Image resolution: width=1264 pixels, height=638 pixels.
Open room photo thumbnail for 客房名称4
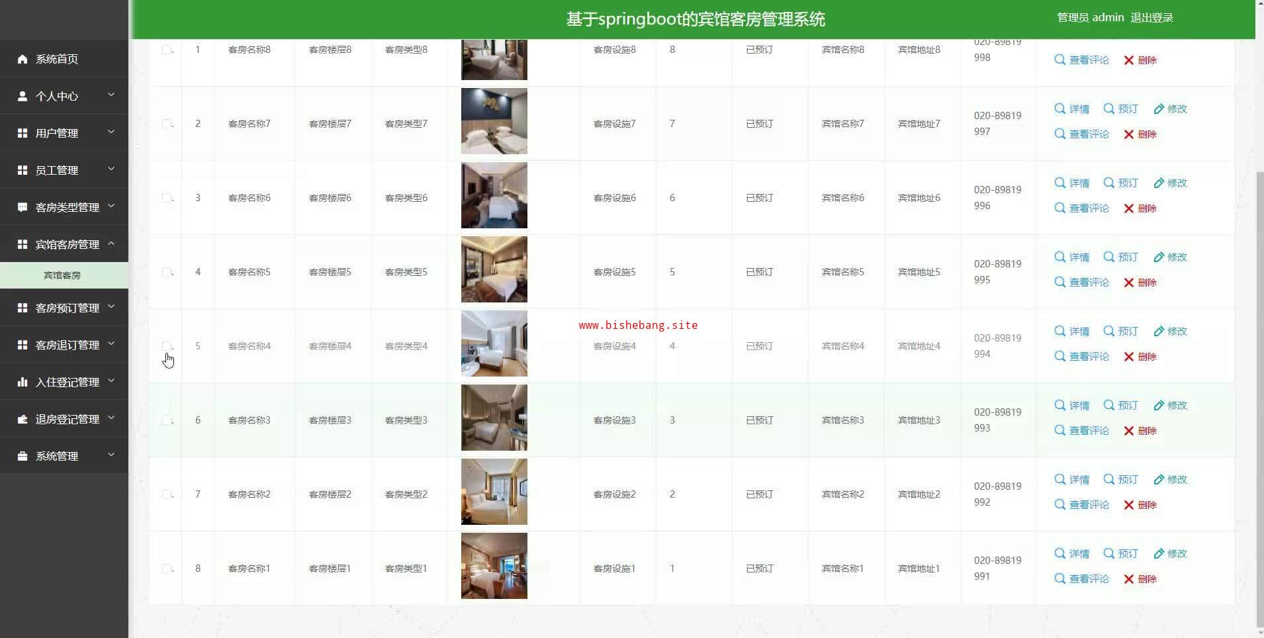[x=494, y=343]
